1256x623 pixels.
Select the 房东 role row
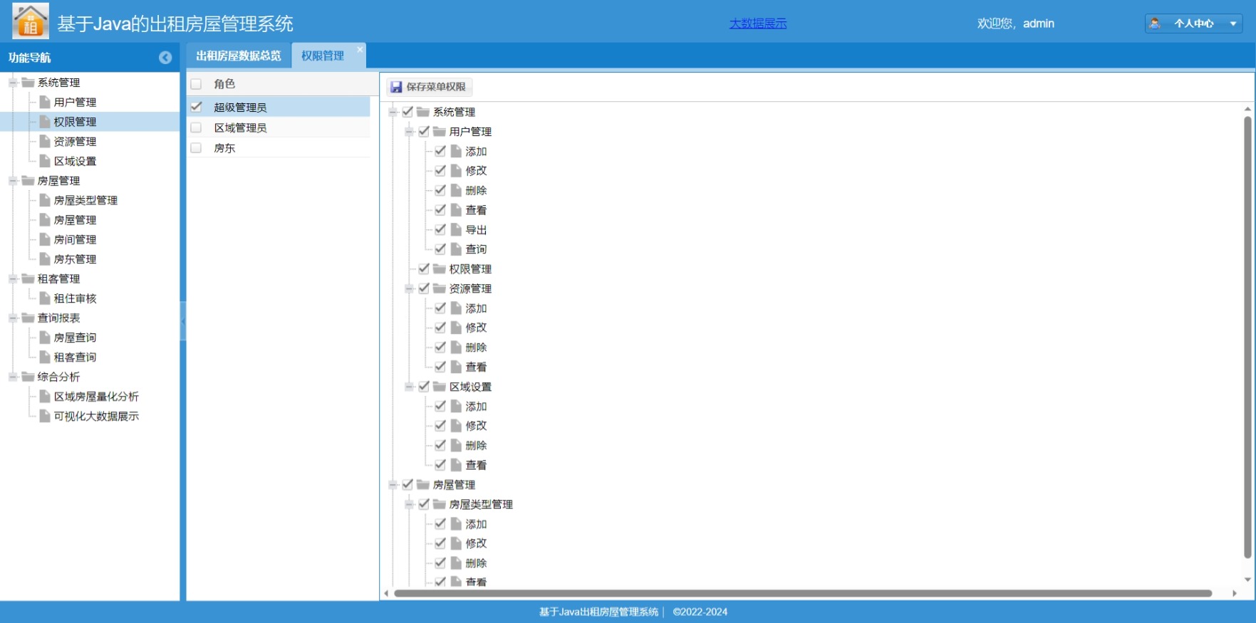point(279,148)
